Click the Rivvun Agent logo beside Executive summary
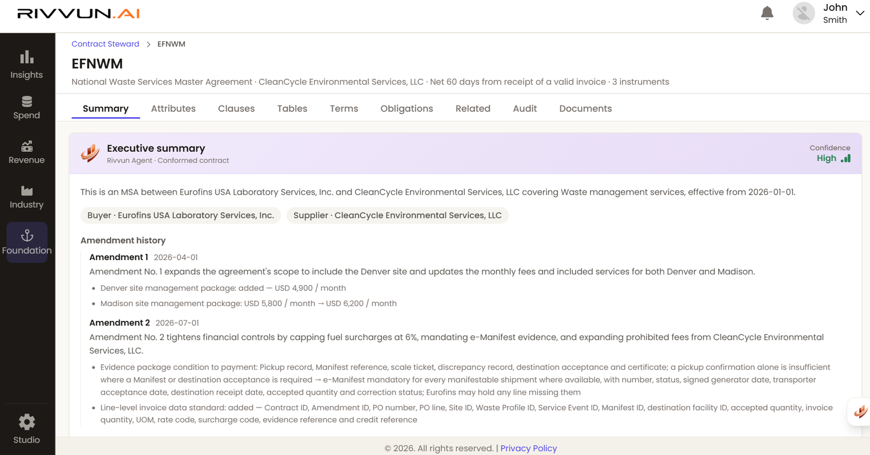This screenshot has height=455, width=870. (90, 153)
